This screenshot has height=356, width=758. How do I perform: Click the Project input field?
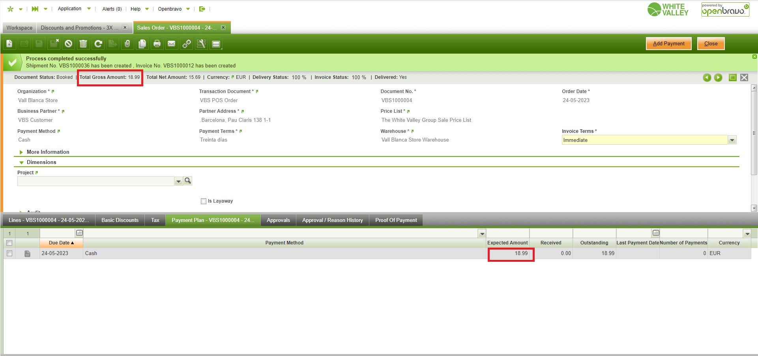point(95,181)
